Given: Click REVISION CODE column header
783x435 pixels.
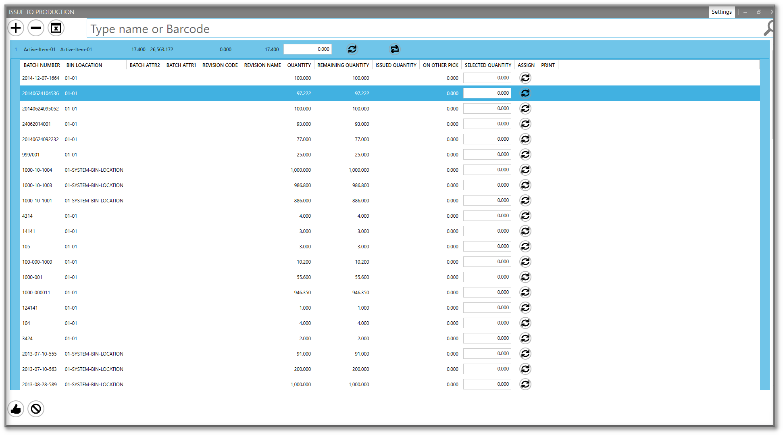Looking at the screenshot, I should tap(220, 65).
